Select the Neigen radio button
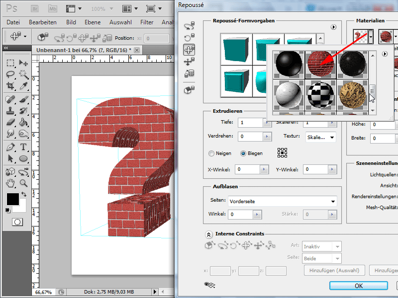 (x=211, y=153)
